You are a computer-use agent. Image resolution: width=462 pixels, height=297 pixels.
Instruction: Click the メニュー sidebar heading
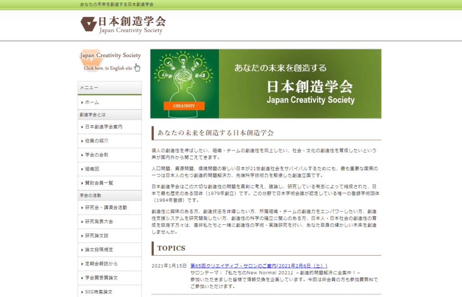click(x=110, y=88)
